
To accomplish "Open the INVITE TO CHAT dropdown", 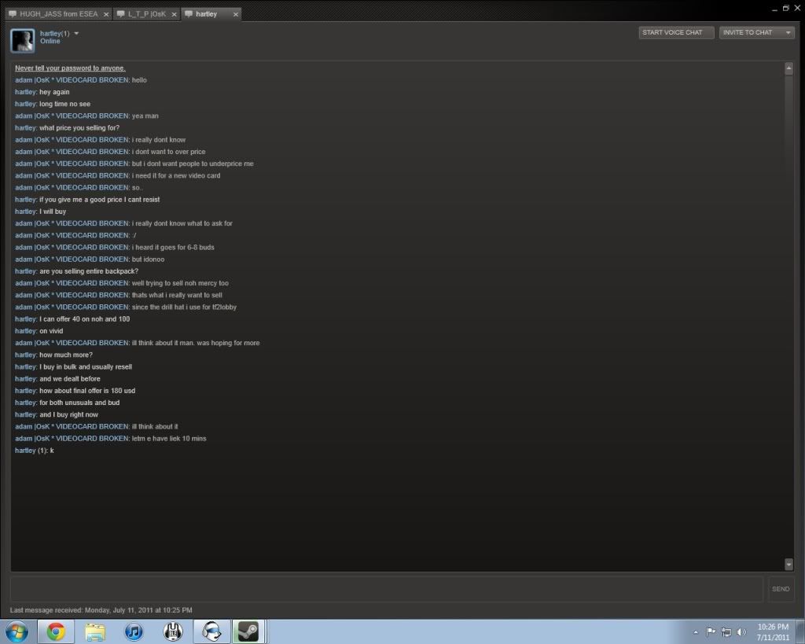I will click(x=757, y=33).
